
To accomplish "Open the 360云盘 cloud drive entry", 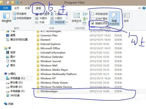I will 13,95.
